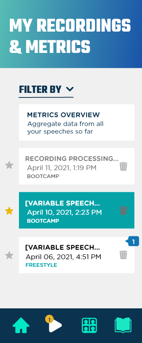Tap the FREESTYLE tag label

pyautogui.click(x=41, y=265)
